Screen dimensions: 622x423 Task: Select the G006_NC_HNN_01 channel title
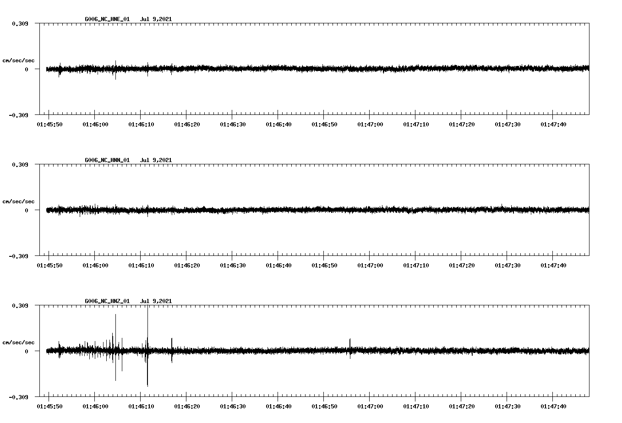(x=106, y=160)
